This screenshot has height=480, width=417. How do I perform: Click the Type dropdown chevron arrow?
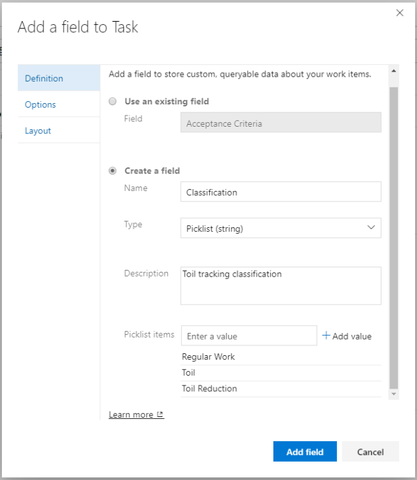click(x=371, y=227)
